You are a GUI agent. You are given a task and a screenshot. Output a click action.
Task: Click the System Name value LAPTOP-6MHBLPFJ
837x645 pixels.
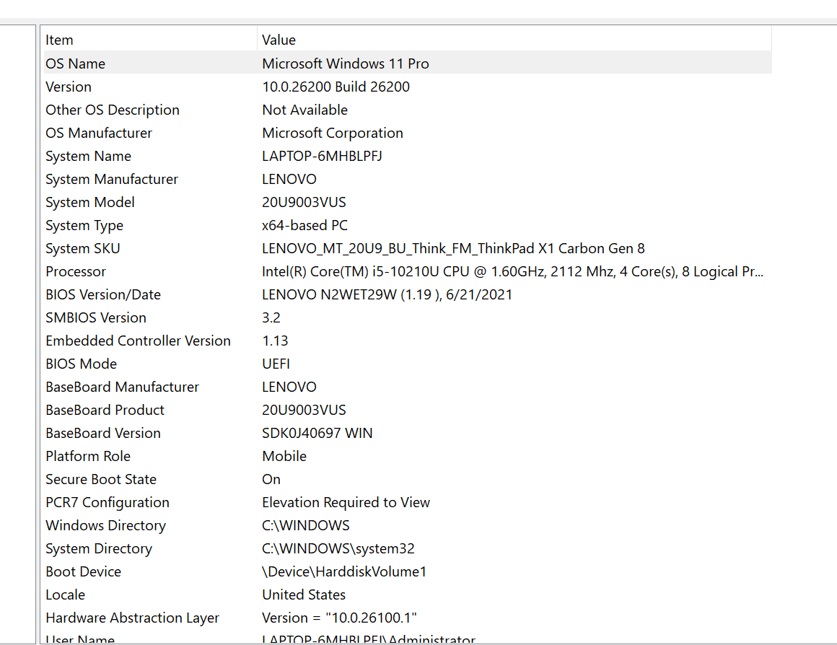click(322, 156)
